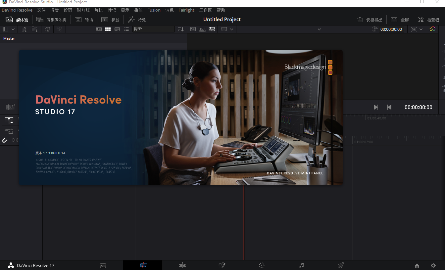Open project settings gear icon
445x270 pixels.
[x=433, y=266]
